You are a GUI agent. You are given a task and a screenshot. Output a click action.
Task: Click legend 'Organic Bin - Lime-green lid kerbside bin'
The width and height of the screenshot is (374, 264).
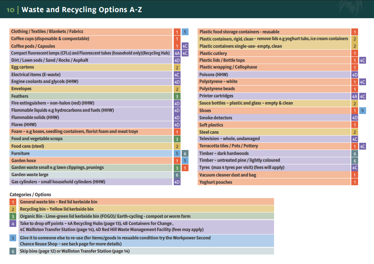pos(146,216)
